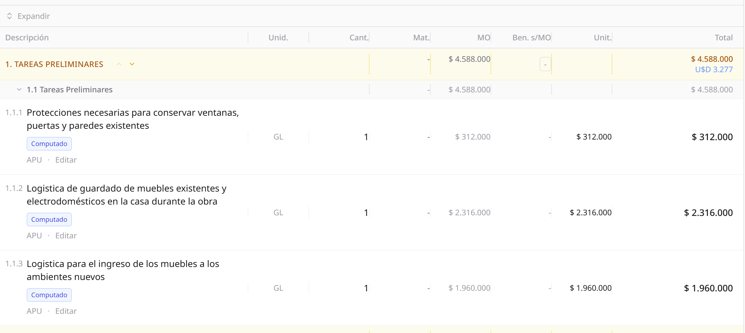Click GL unit in row 1.1.1

coord(278,137)
